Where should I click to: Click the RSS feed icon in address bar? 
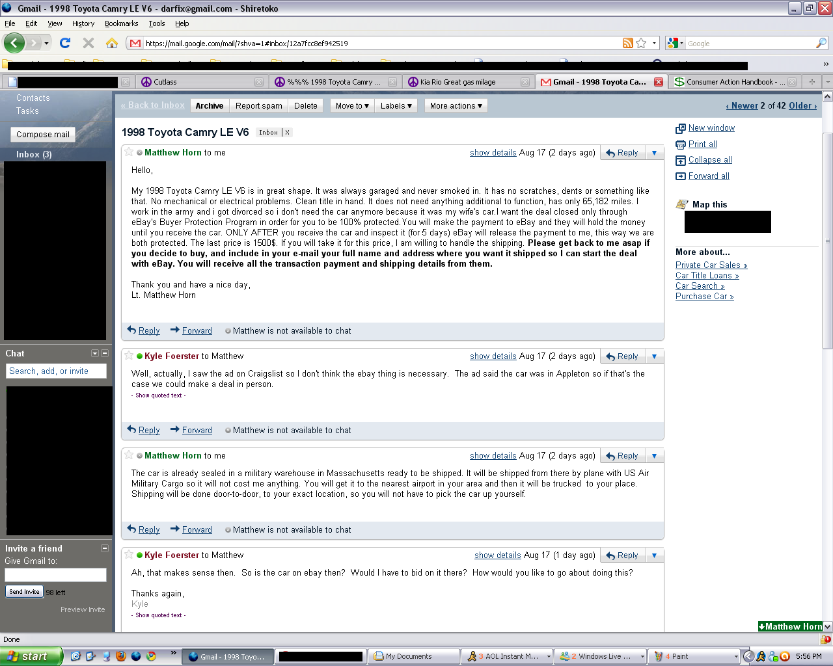[628, 43]
